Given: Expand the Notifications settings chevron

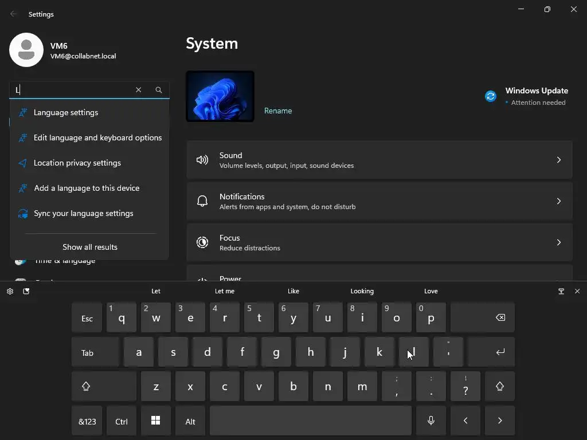Looking at the screenshot, I should tap(558, 201).
